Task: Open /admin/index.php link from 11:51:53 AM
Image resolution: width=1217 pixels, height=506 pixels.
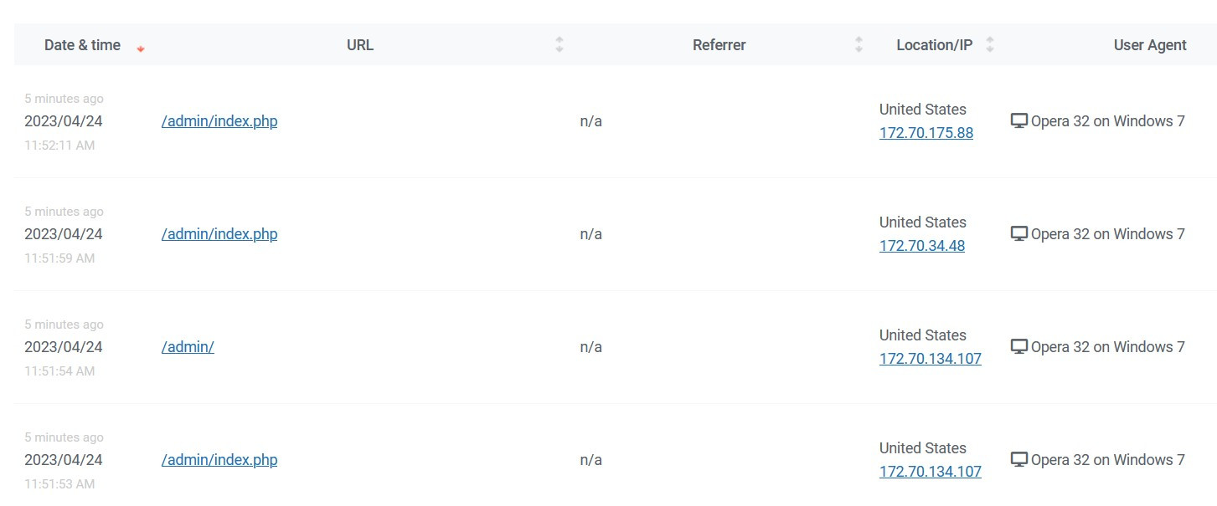Action: point(219,460)
